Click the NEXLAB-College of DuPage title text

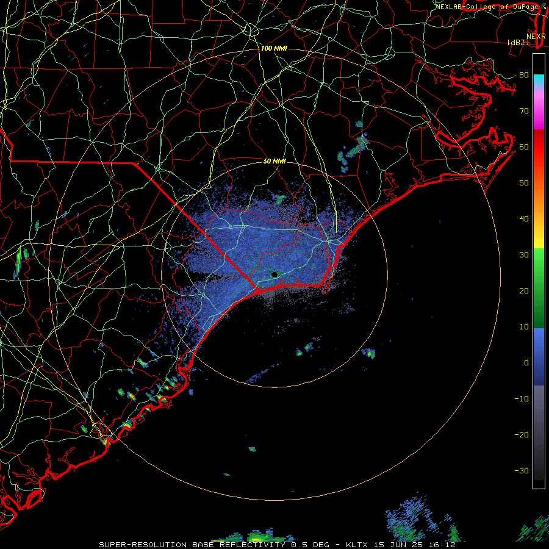click(x=487, y=7)
